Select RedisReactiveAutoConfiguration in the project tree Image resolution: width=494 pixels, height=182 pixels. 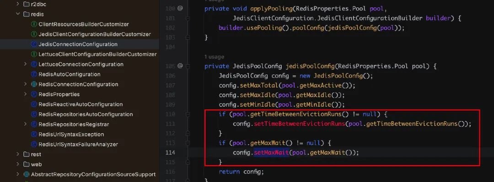point(81,104)
